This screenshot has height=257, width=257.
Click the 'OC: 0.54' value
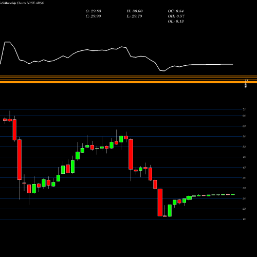(176, 11)
